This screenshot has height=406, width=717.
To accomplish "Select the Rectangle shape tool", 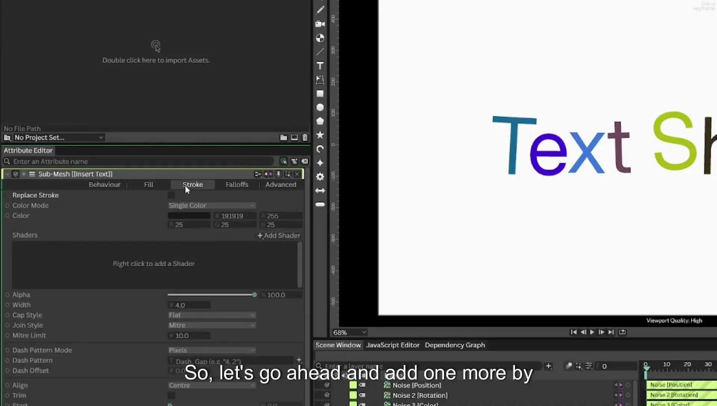I will (320, 94).
